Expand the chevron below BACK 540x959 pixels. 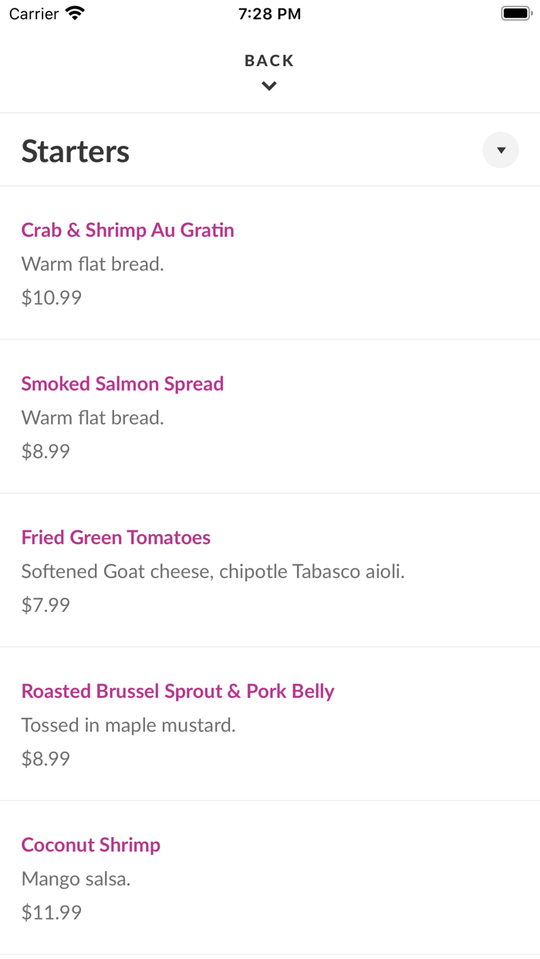(x=268, y=86)
